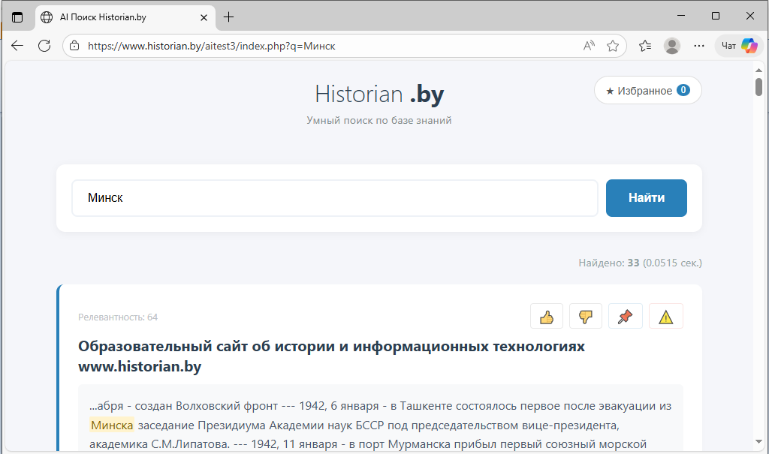Click the search field containing Минск
The width and height of the screenshot is (769, 454).
334,198
